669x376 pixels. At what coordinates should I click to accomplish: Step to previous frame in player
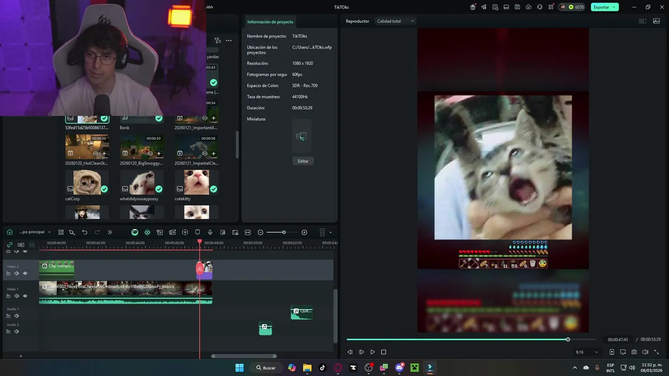tap(350, 352)
